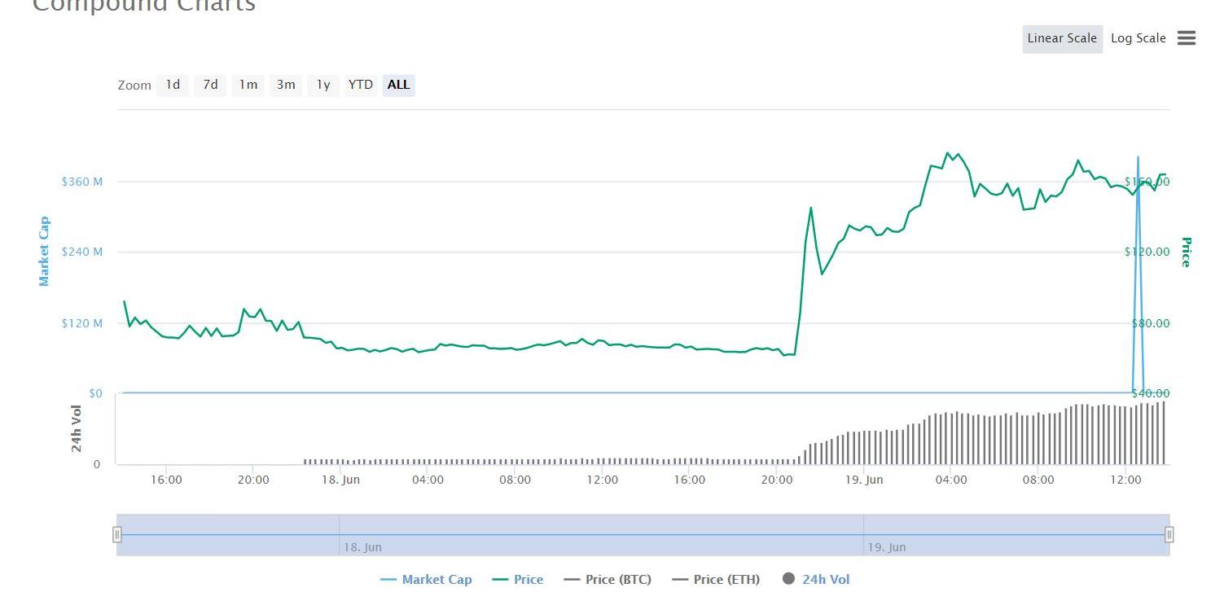Set zoom range to 1d
The image size is (1224, 592).
pos(173,85)
